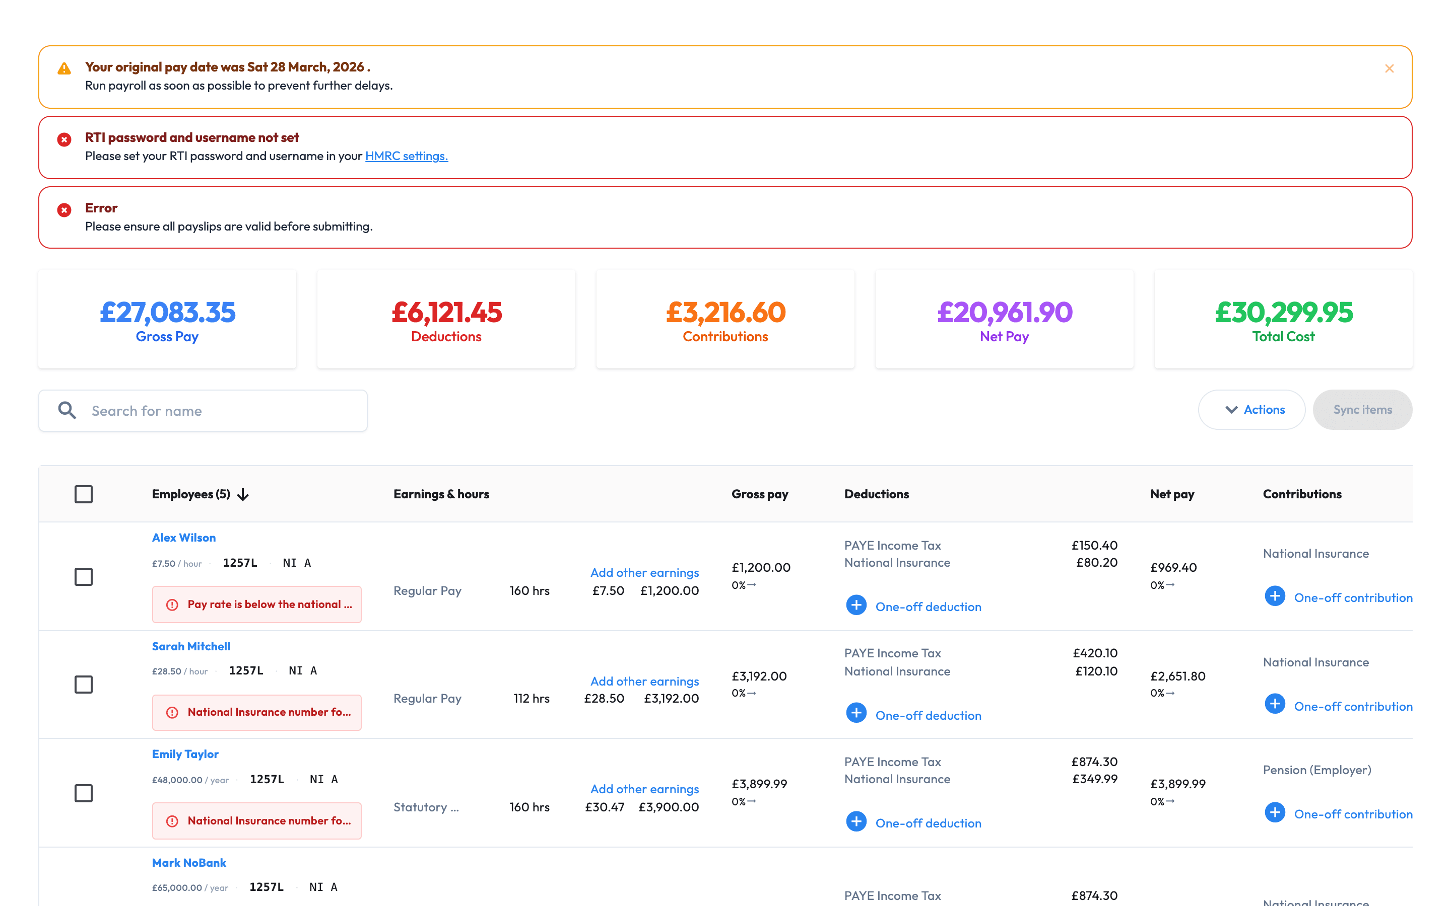
Task: Click plus icon for Alex Wilson's one-off deduction
Action: click(856, 605)
